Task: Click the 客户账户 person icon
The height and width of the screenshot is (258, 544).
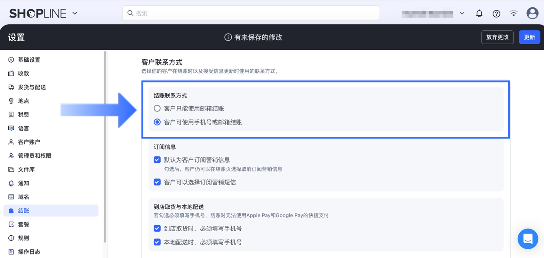Action: coord(11,142)
